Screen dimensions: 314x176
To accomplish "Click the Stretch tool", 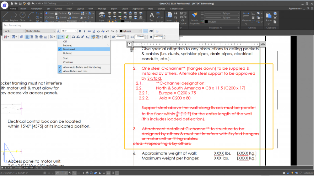I will 61,18.
